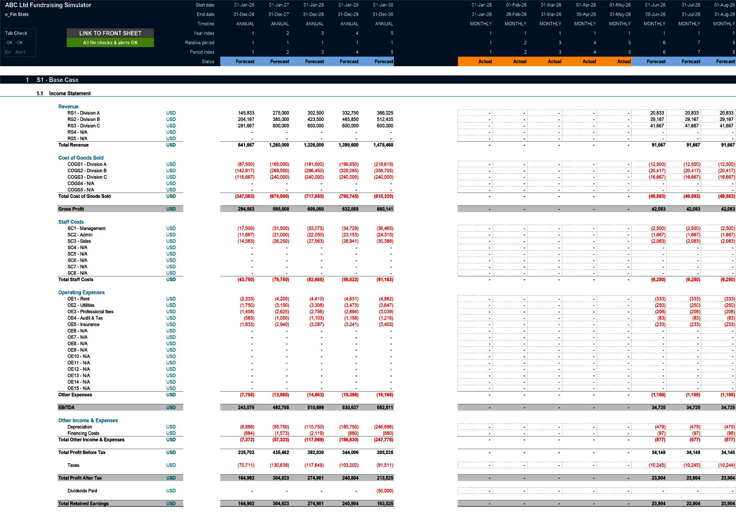Select SC1 - Management label
This screenshot has height=513, width=736.
point(87,229)
